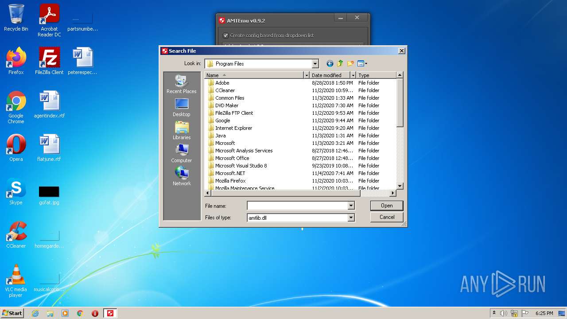Click the File name input field
Viewport: 567px width, 319px height.
pos(297,206)
